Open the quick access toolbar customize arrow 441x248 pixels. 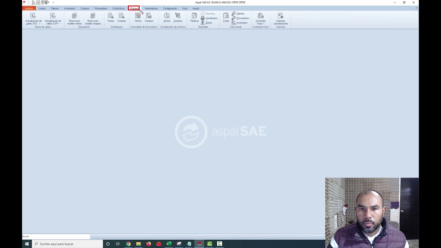pos(53,2)
